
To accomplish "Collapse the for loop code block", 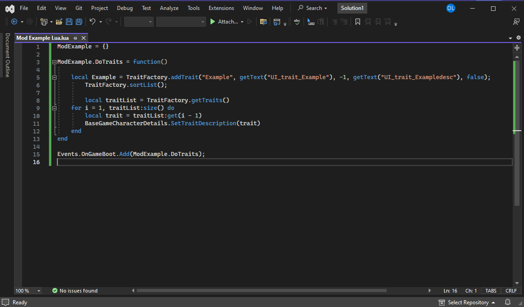I will click(x=54, y=108).
